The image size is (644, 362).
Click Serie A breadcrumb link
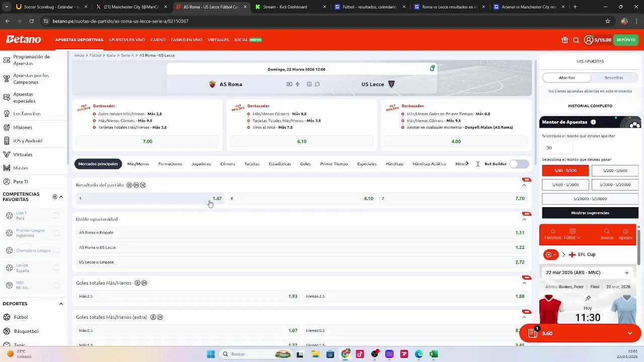click(127, 55)
